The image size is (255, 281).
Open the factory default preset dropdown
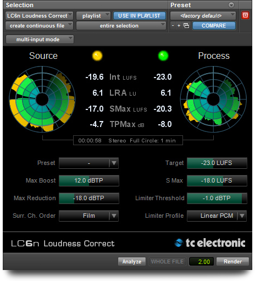tap(203, 16)
